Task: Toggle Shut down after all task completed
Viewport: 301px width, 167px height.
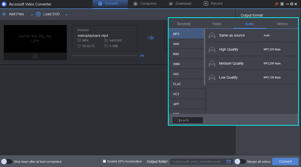Action: click(x=7, y=162)
